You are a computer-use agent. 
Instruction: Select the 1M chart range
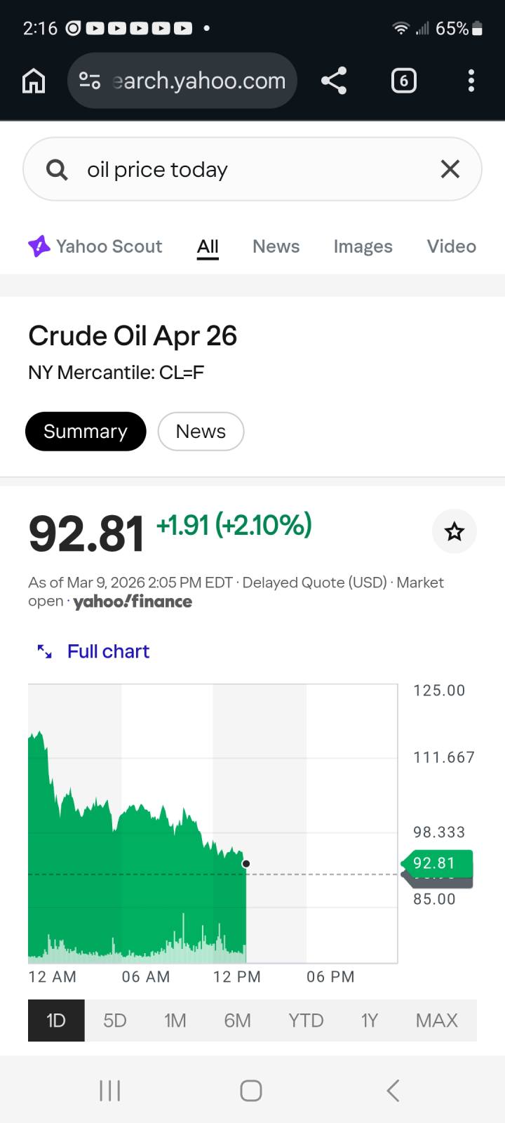(175, 1021)
